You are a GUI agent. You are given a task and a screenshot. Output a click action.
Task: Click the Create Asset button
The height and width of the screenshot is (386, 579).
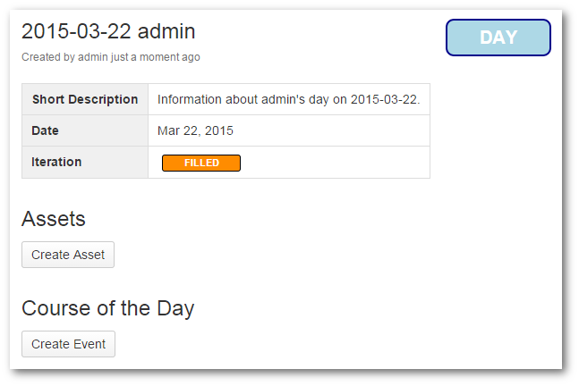pyautogui.click(x=68, y=255)
